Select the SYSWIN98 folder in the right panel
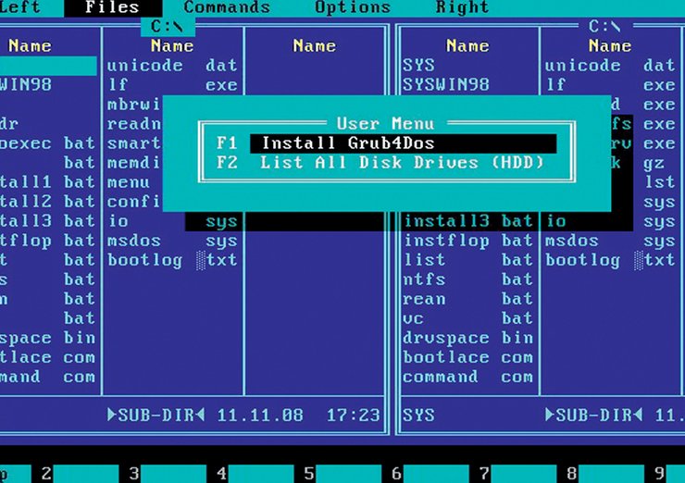 pos(446,85)
